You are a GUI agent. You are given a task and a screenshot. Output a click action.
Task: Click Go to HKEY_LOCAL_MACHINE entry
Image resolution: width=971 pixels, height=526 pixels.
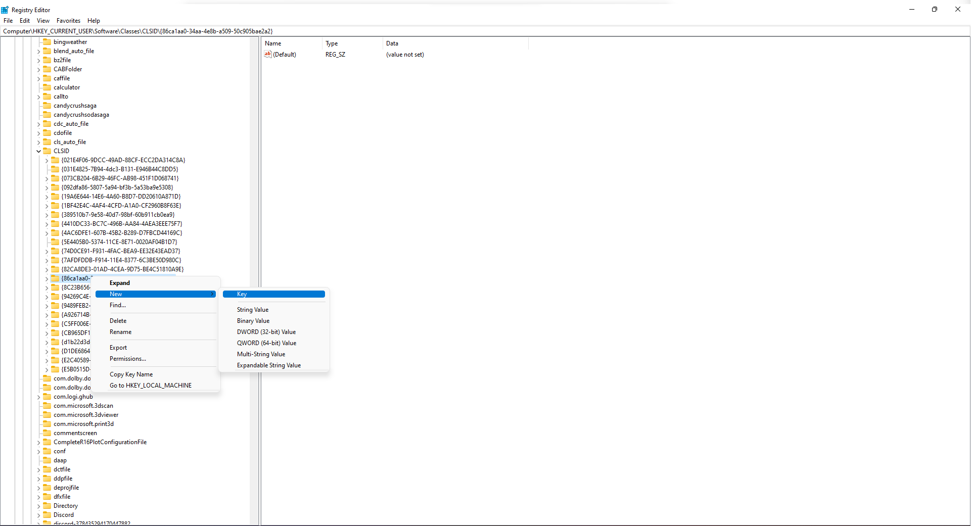click(x=156, y=386)
